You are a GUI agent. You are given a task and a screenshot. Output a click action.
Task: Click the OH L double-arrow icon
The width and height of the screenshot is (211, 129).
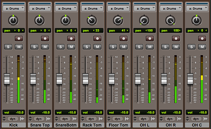pos(153,119)
